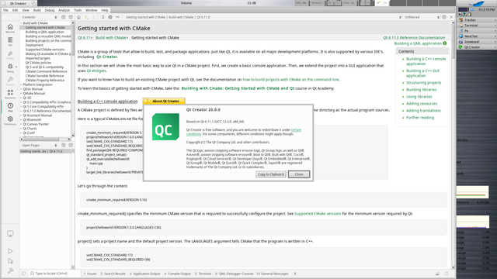This screenshot has width=497, height=279.
Task: Click green arrow next to Building a QML application
Action: pos(445,43)
